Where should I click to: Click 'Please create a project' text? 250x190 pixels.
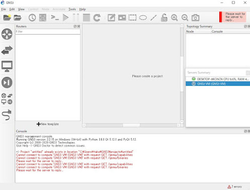(x=147, y=76)
